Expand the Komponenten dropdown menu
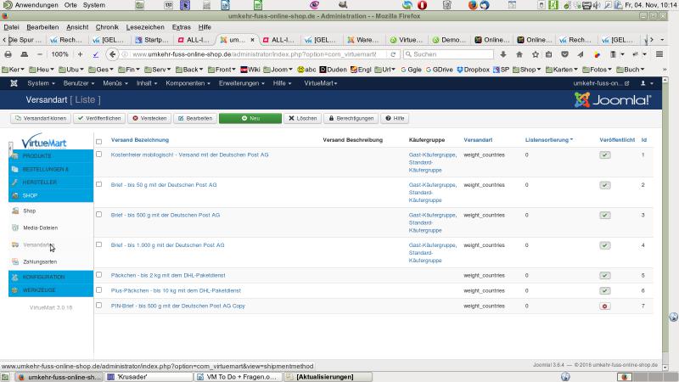 coord(188,83)
